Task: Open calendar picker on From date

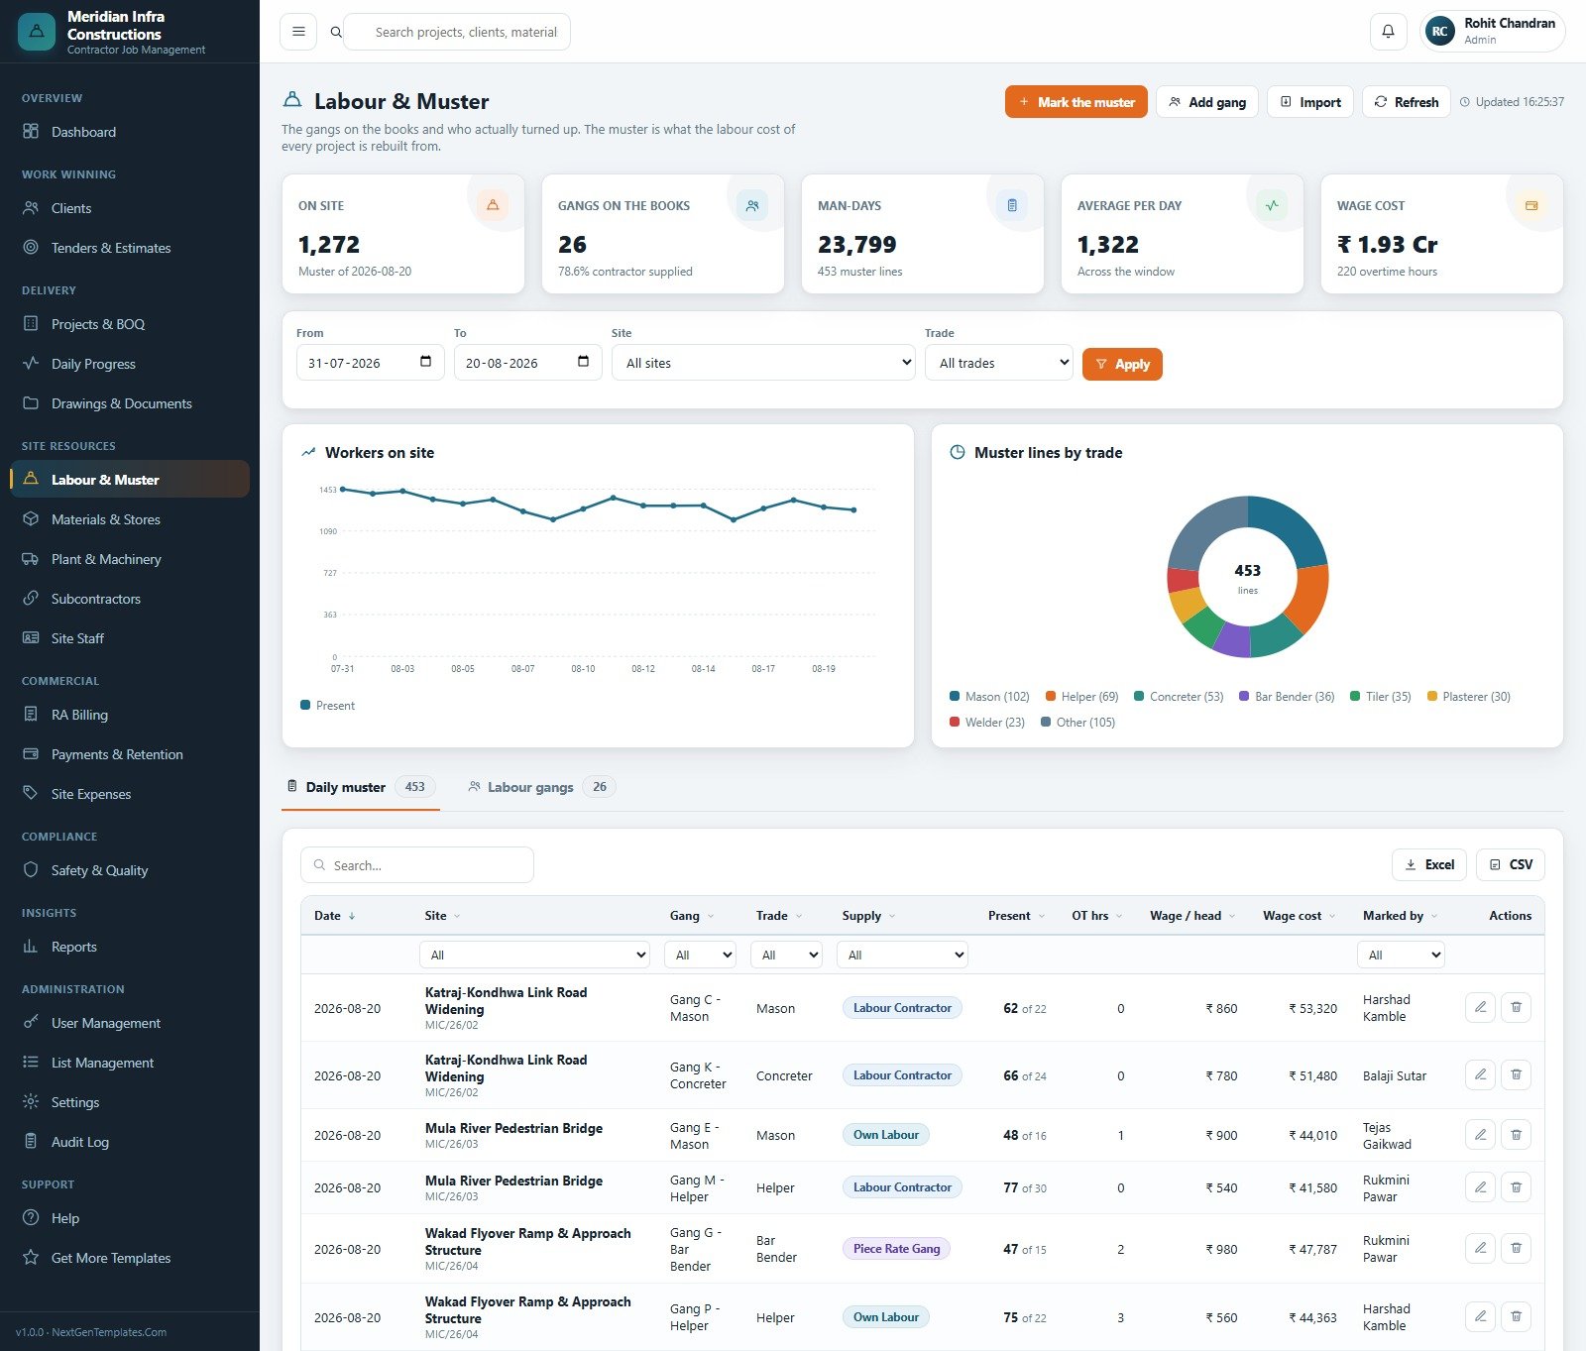Action: (425, 362)
